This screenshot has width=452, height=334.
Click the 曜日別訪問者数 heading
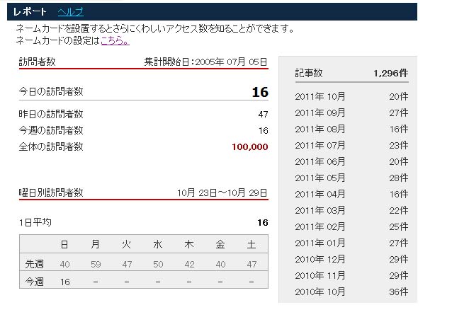(x=51, y=192)
